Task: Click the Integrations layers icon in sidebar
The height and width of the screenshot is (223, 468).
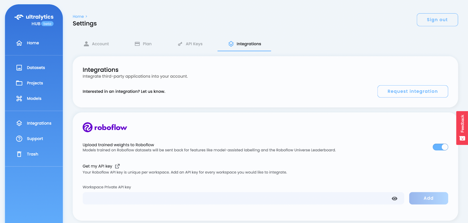Action: pyautogui.click(x=19, y=123)
